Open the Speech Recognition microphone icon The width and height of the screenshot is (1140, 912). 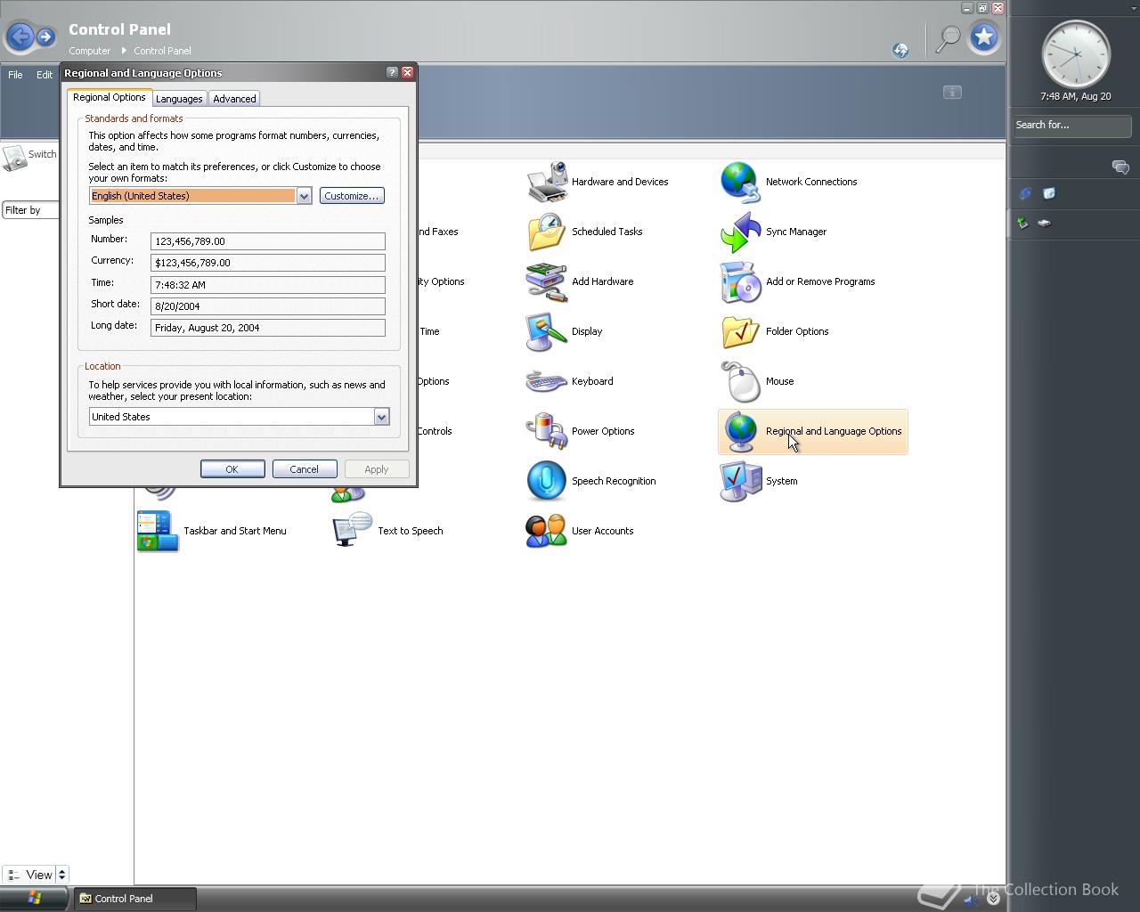tap(547, 481)
